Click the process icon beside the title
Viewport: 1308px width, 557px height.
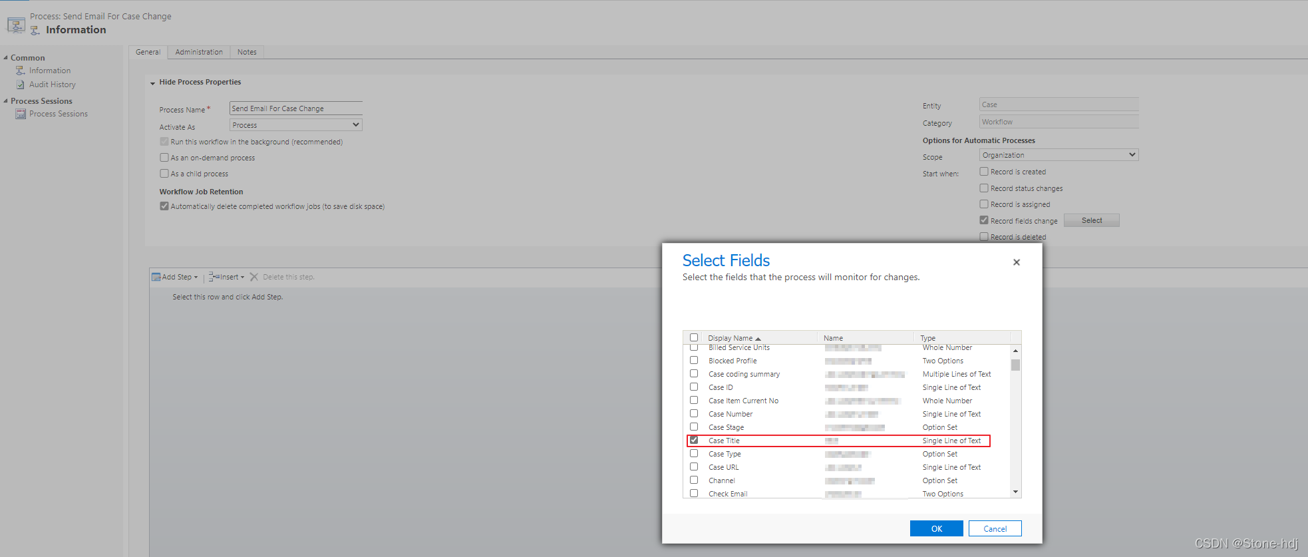pyautogui.click(x=16, y=25)
